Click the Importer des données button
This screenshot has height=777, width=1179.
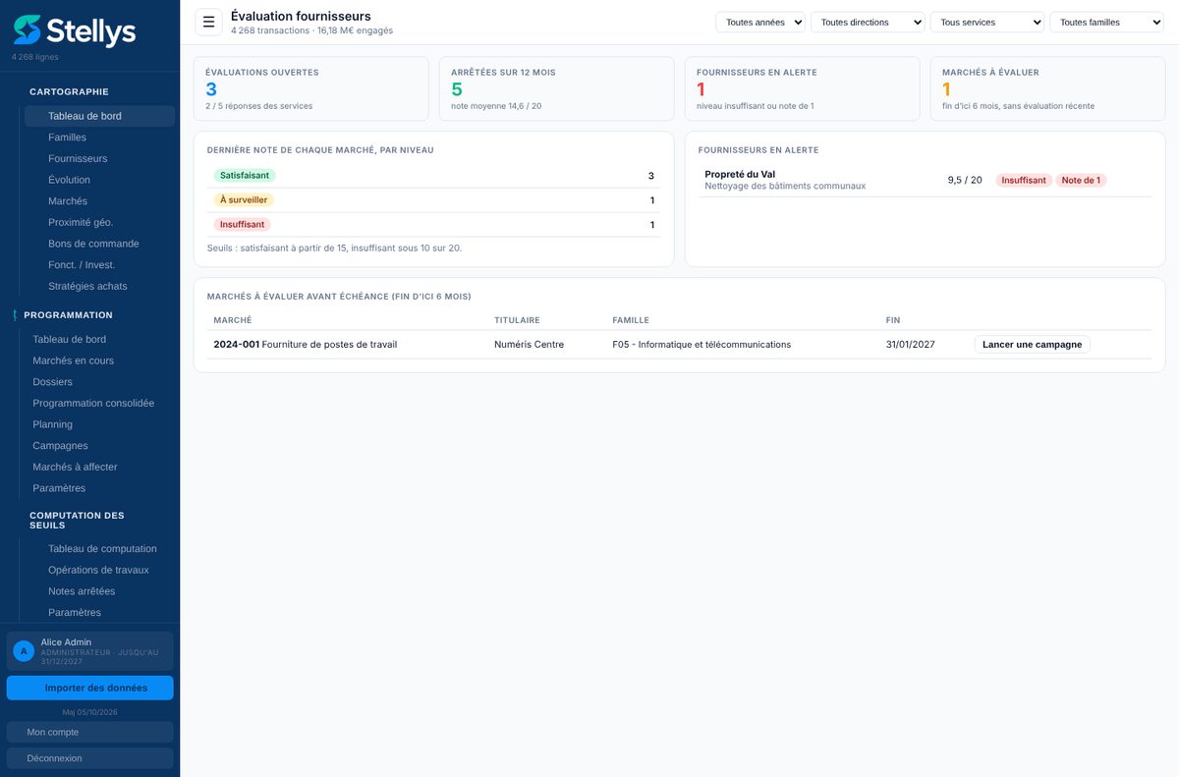point(90,688)
